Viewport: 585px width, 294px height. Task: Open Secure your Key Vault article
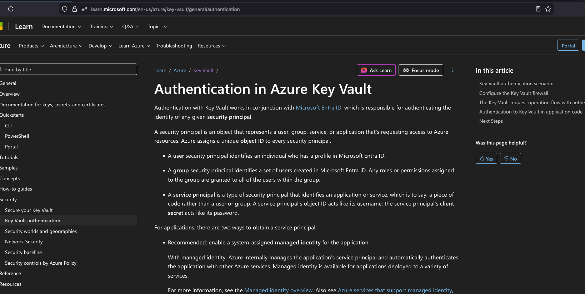[x=29, y=210]
